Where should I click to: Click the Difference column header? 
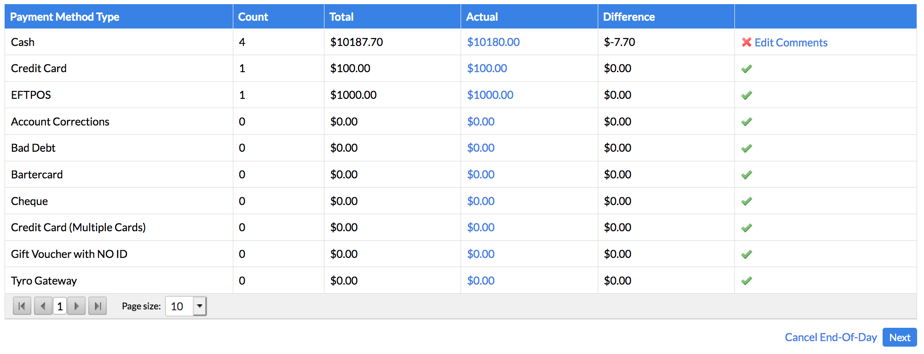pos(666,17)
